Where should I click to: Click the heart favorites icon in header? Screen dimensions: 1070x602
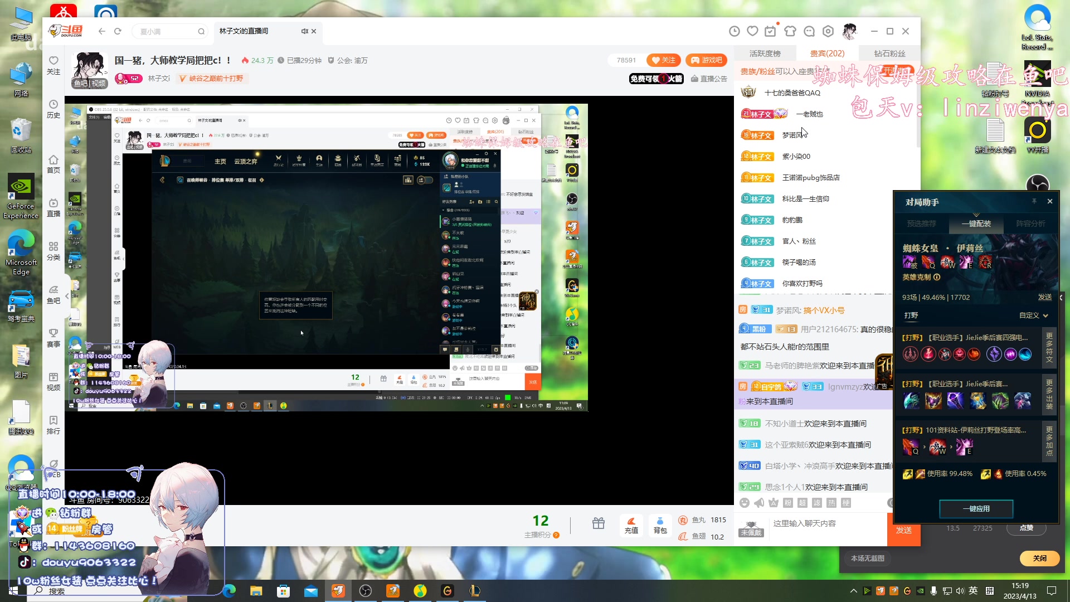[x=752, y=31]
